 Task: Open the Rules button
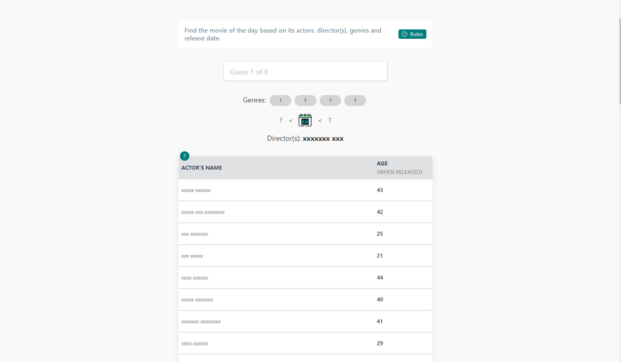[x=412, y=35]
